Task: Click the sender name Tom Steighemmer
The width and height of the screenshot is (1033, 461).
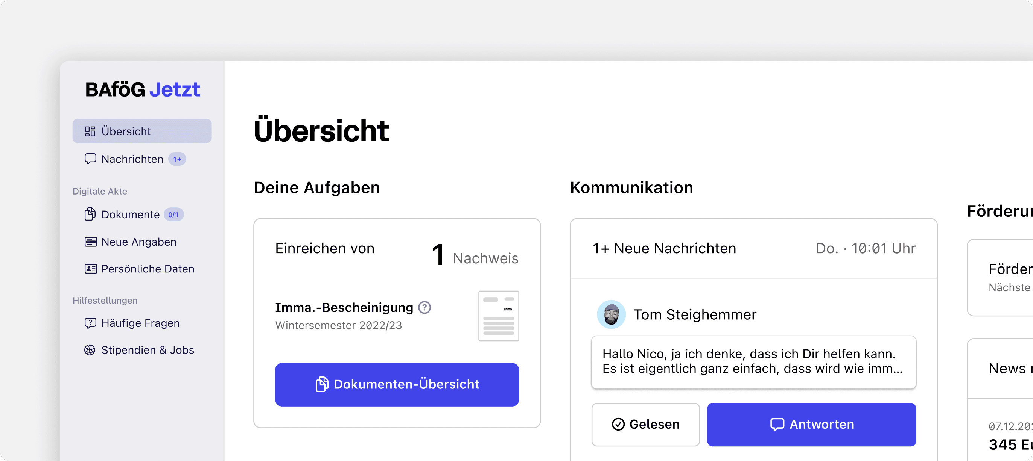Action: tap(695, 314)
